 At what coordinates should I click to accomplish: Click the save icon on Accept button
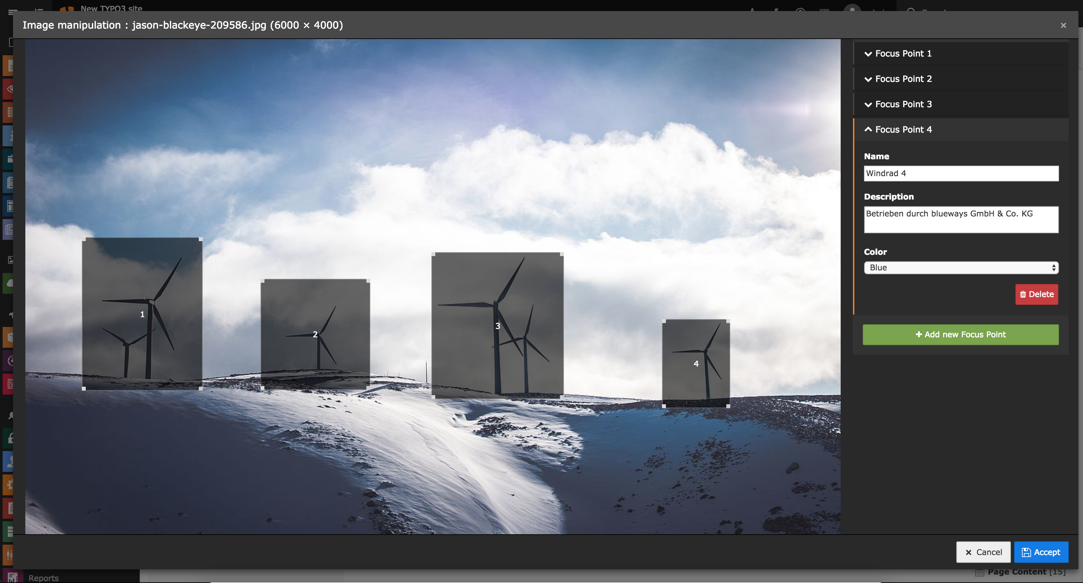pyautogui.click(x=1026, y=552)
